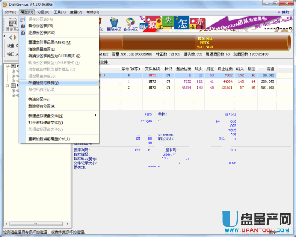Choose 坏道检测与修复(Y) menu entry
The width and height of the screenshot is (296, 237).
pos(59,83)
